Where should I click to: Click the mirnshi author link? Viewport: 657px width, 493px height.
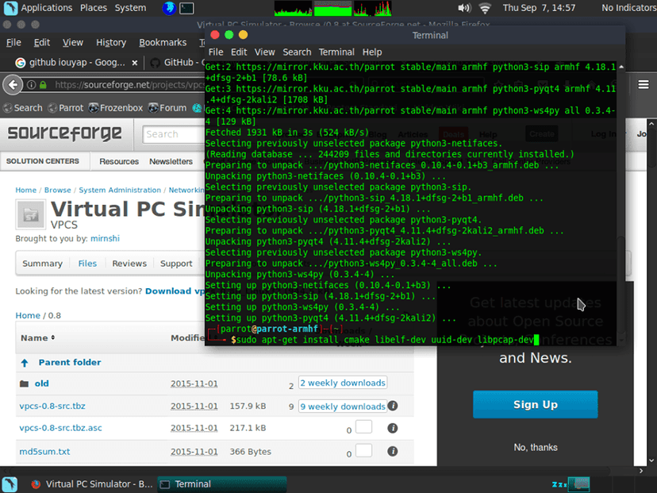pos(106,238)
